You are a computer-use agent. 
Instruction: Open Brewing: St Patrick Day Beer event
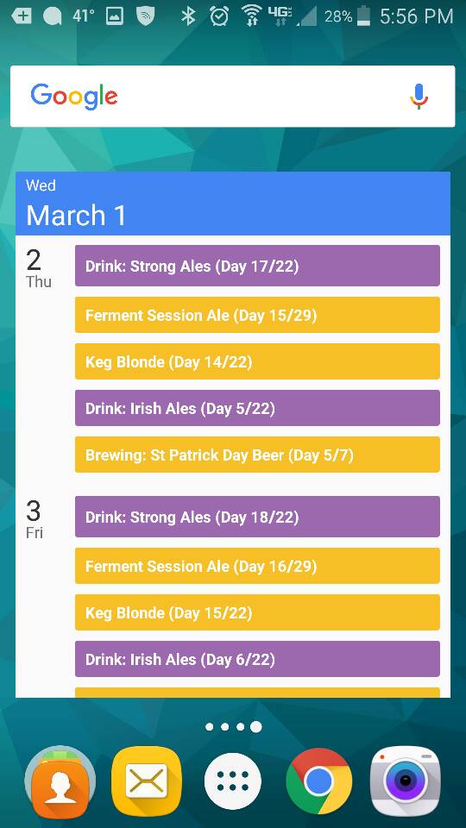coord(257,455)
